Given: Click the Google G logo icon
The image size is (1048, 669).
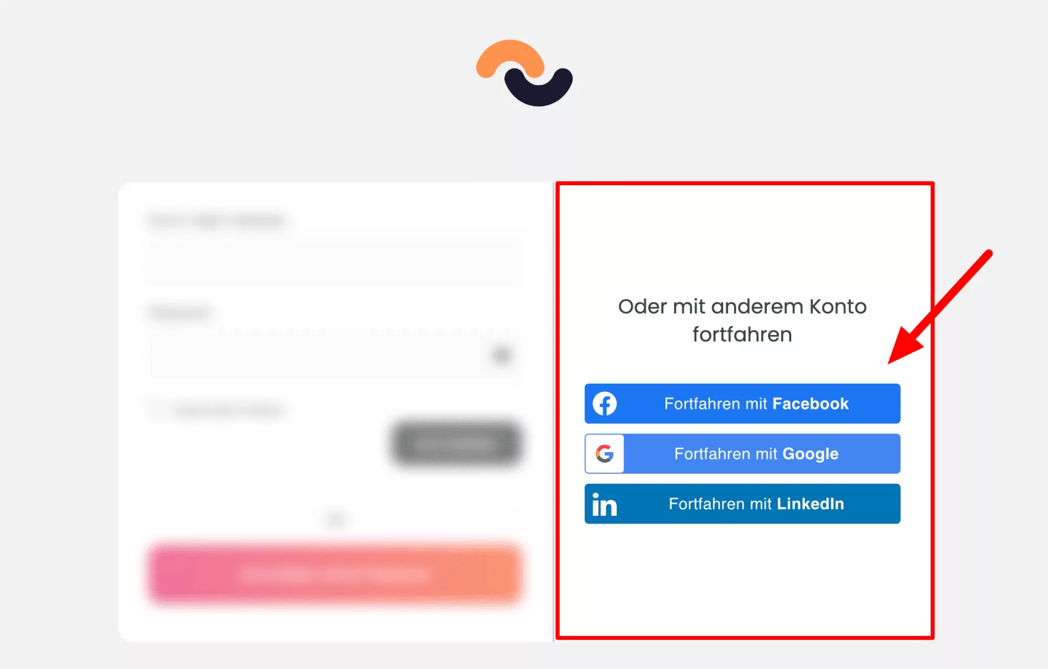Looking at the screenshot, I should (605, 453).
